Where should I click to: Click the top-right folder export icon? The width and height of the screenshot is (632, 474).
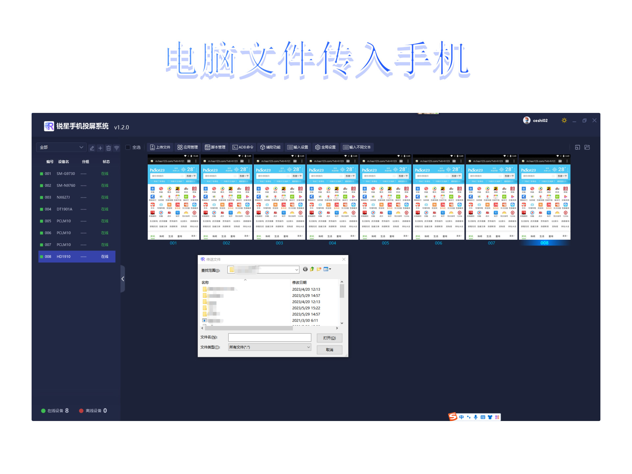tap(587, 147)
